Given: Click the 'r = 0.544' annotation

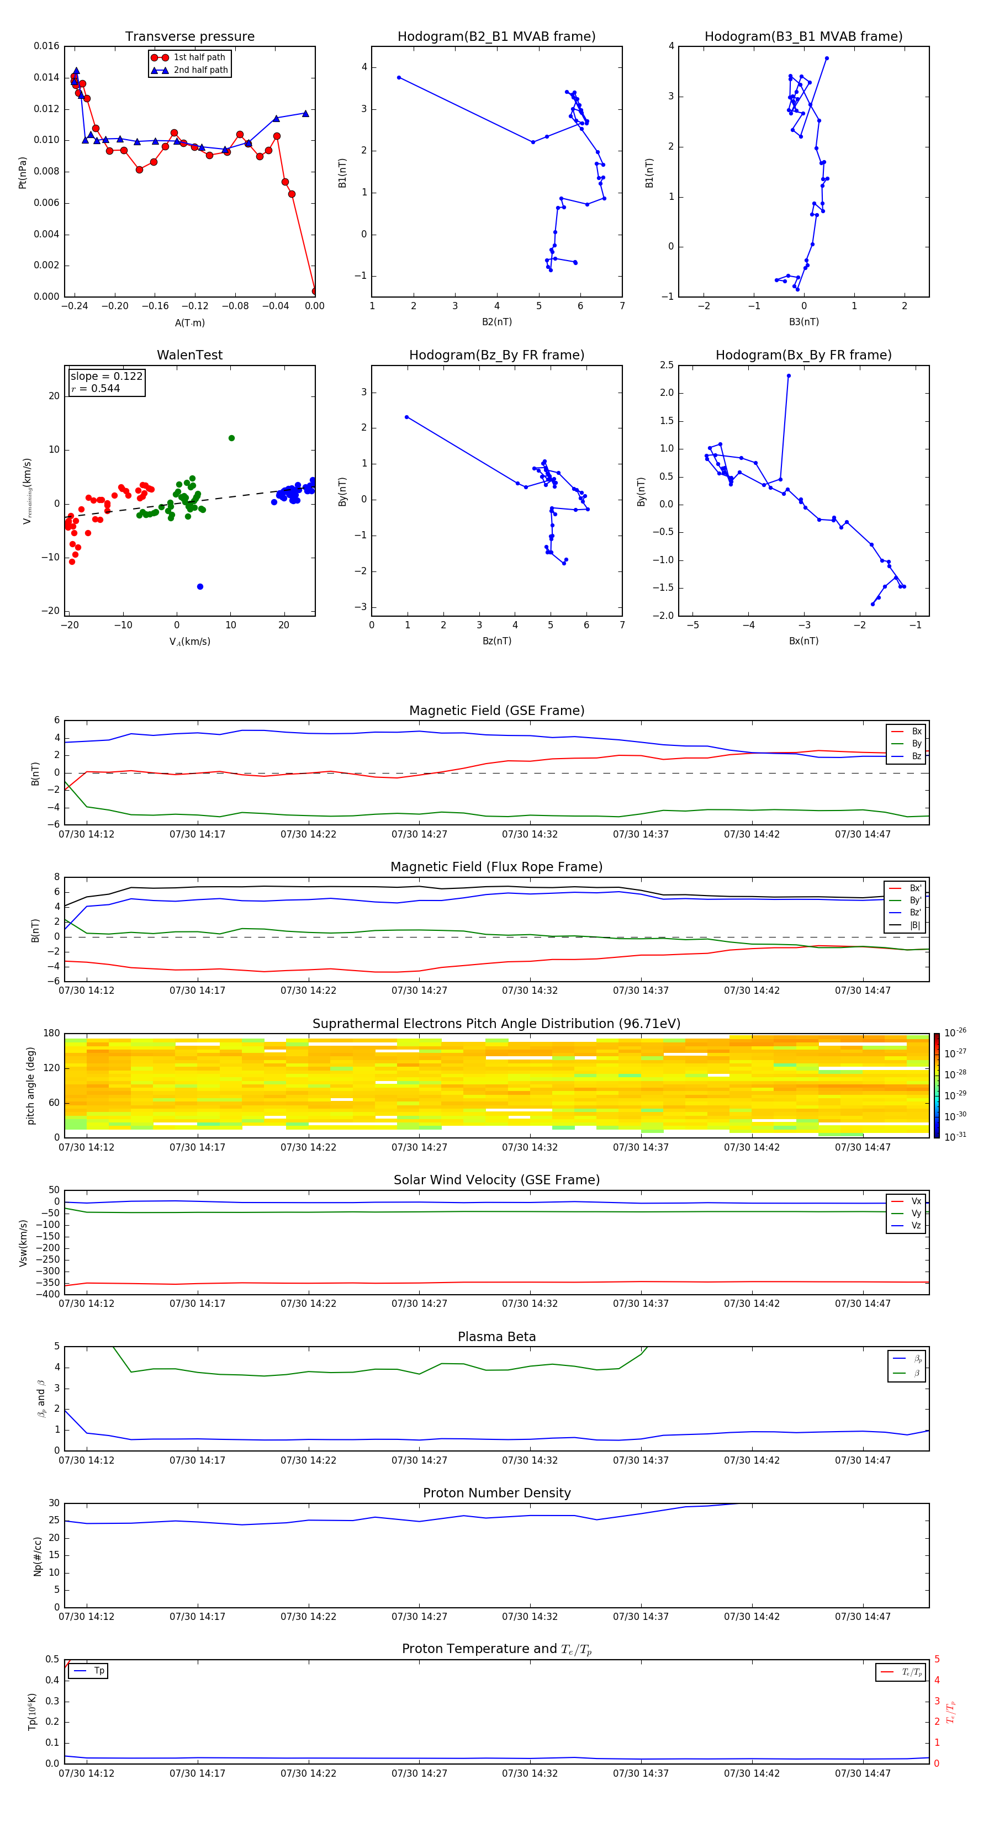Looking at the screenshot, I should click(96, 388).
